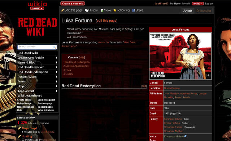The image size is (231, 141).
Task: Expand the Red Dead Redemption sidebar submenu arrow
Action: [x=56, y=72]
